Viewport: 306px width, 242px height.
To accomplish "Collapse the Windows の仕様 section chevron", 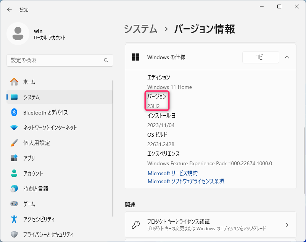I will [287, 57].
